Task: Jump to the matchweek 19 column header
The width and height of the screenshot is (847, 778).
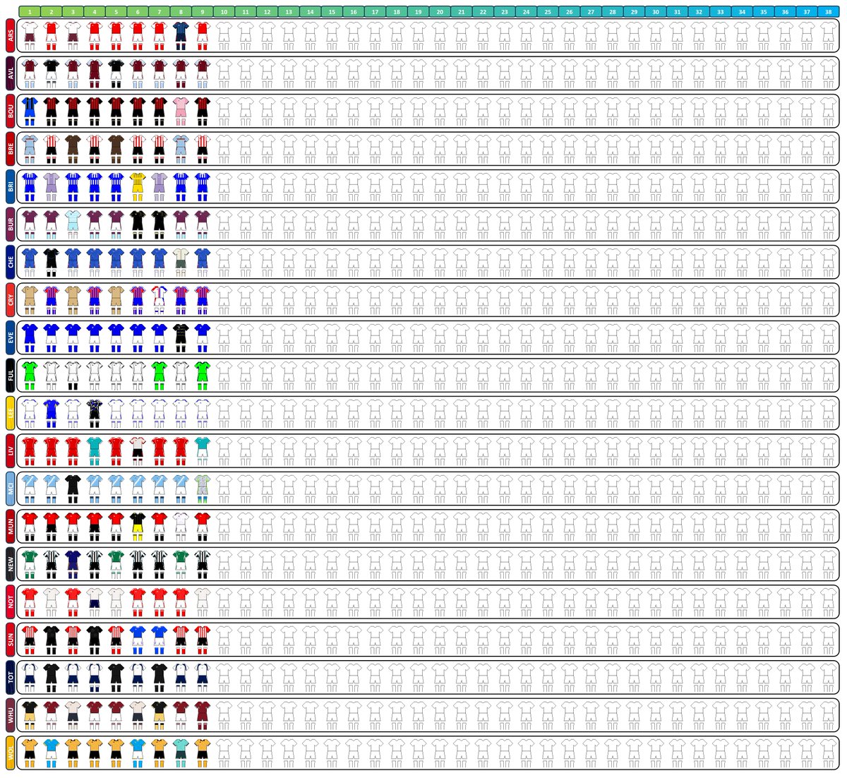Action: coord(418,12)
